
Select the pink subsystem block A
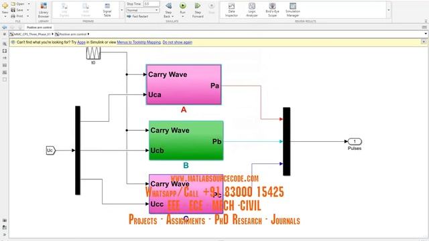tap(184, 84)
